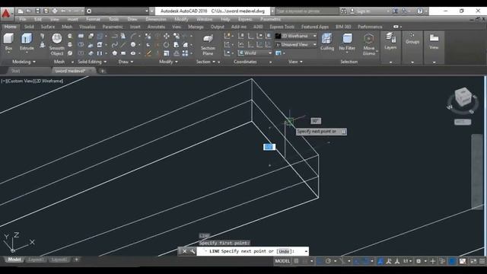This screenshot has height=274, width=487.
Task: Click the help search input field
Action: point(307,11)
